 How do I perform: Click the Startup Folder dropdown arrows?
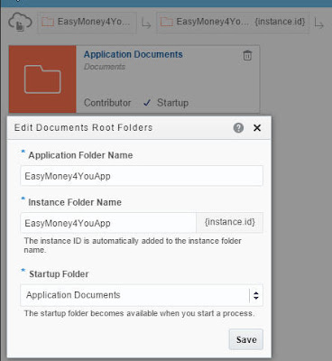click(x=256, y=295)
